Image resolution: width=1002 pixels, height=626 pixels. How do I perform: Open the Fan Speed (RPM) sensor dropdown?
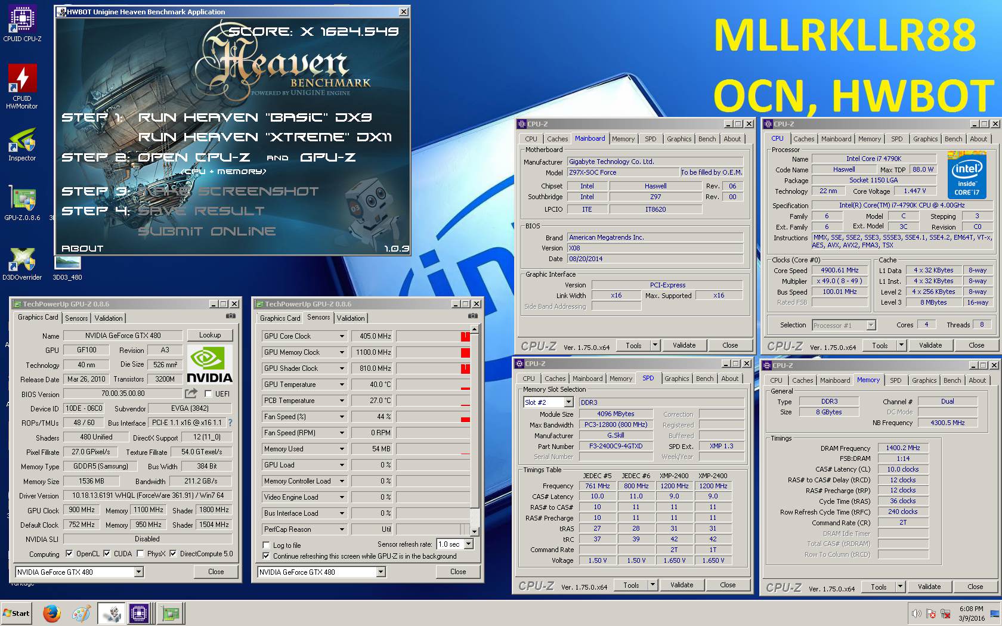click(342, 433)
